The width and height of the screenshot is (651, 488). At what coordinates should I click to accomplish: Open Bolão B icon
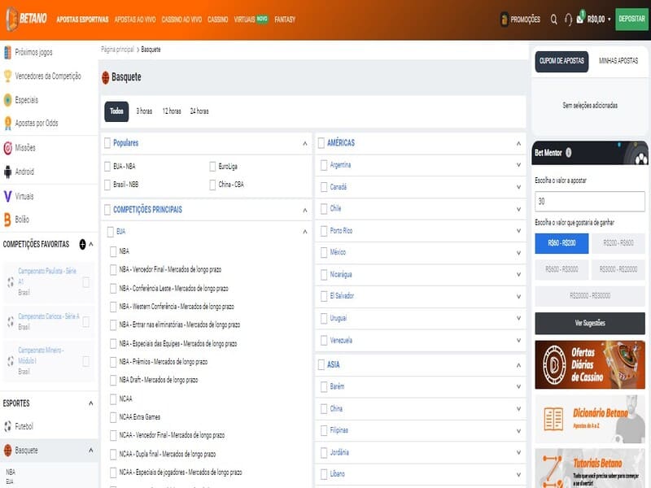pyautogui.click(x=7, y=220)
